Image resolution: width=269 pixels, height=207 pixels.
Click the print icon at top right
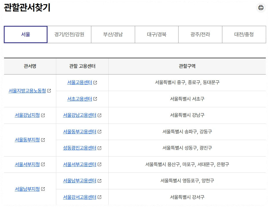(261, 8)
